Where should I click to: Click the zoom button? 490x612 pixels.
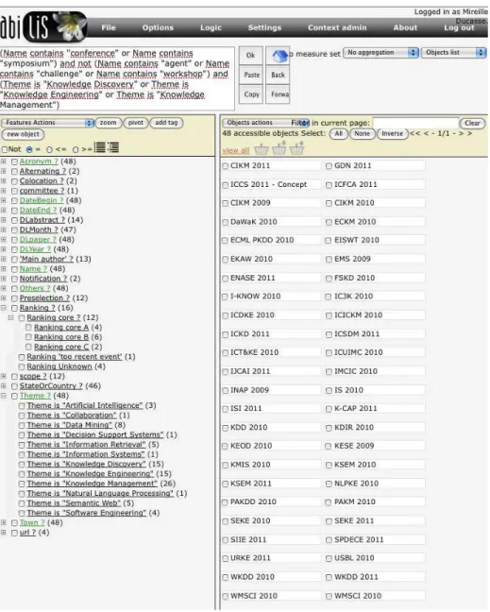[x=108, y=123]
